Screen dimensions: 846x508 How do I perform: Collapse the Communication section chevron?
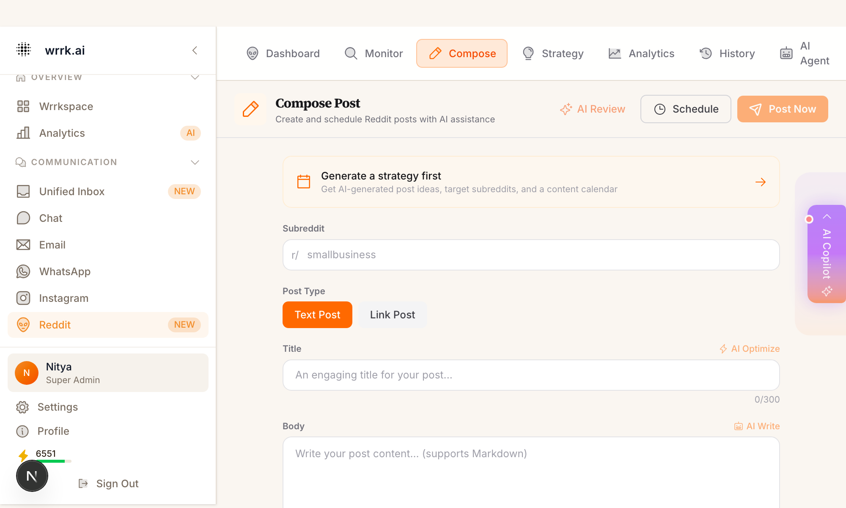pyautogui.click(x=195, y=162)
